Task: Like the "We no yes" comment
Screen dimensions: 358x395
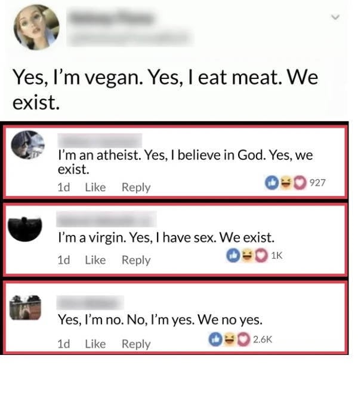Action: [x=95, y=344]
